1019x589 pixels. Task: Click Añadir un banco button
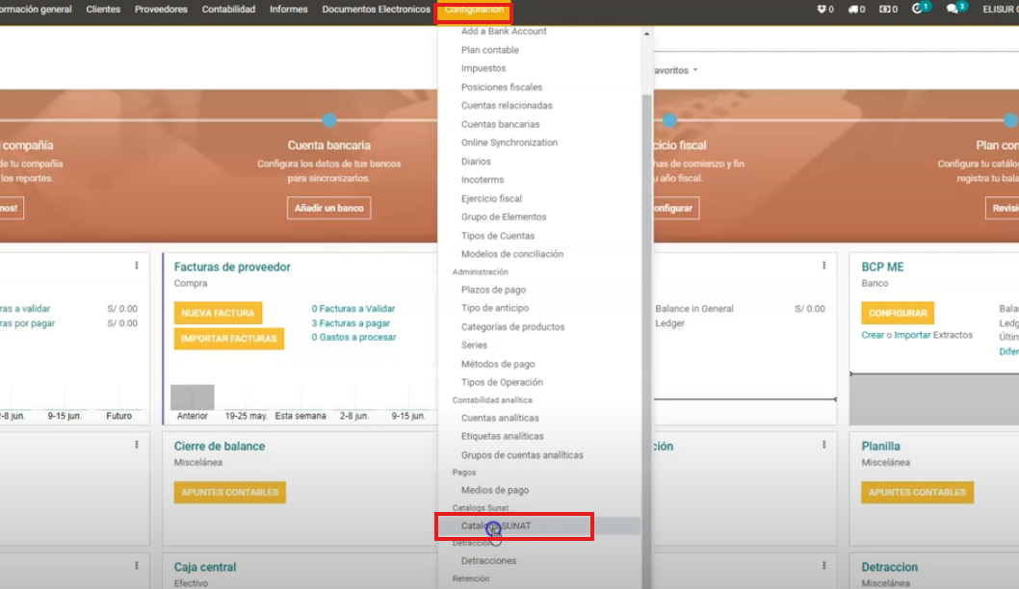pos(328,208)
